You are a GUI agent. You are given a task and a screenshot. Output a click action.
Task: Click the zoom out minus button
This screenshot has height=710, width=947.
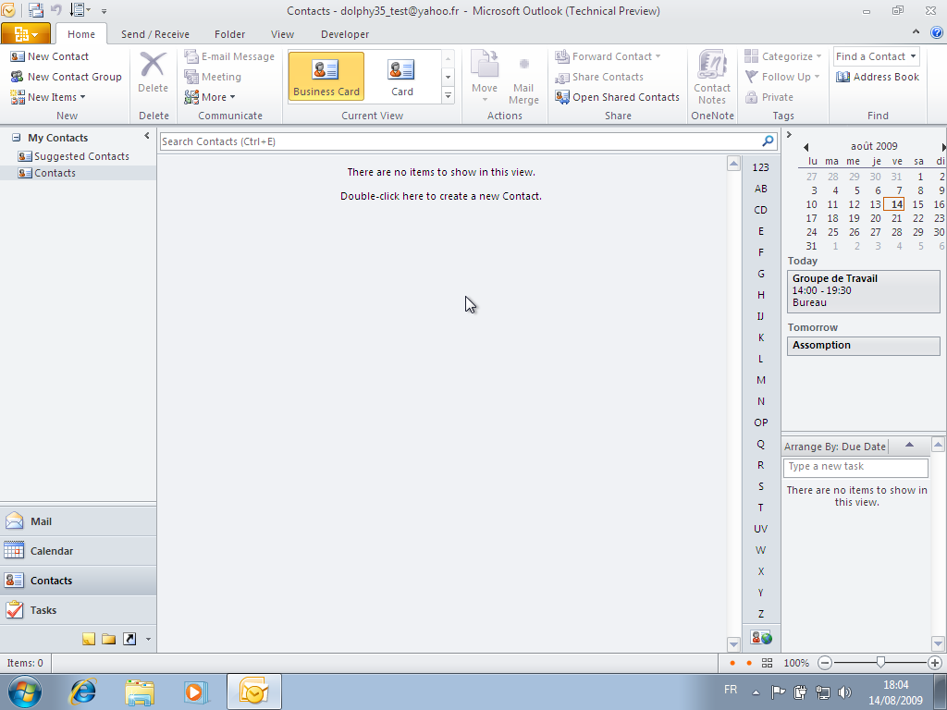(x=824, y=663)
